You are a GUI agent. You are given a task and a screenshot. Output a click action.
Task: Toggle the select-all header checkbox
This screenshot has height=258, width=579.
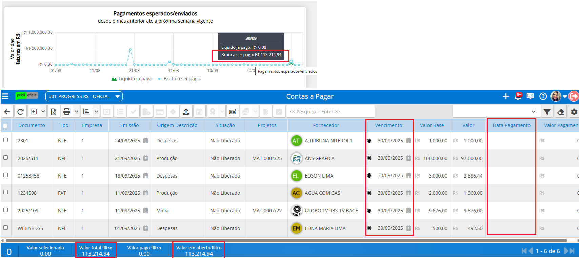pyautogui.click(x=5, y=126)
